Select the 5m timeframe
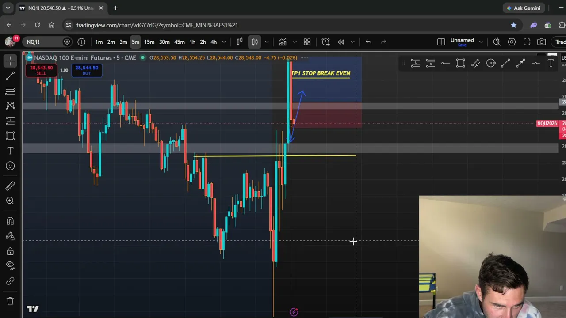The height and width of the screenshot is (318, 566). point(135,42)
